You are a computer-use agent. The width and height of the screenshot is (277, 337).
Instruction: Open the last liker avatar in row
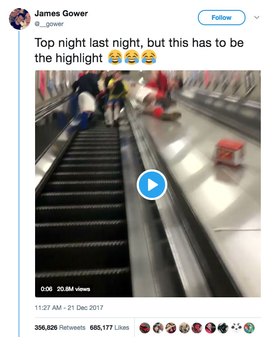coord(249,328)
